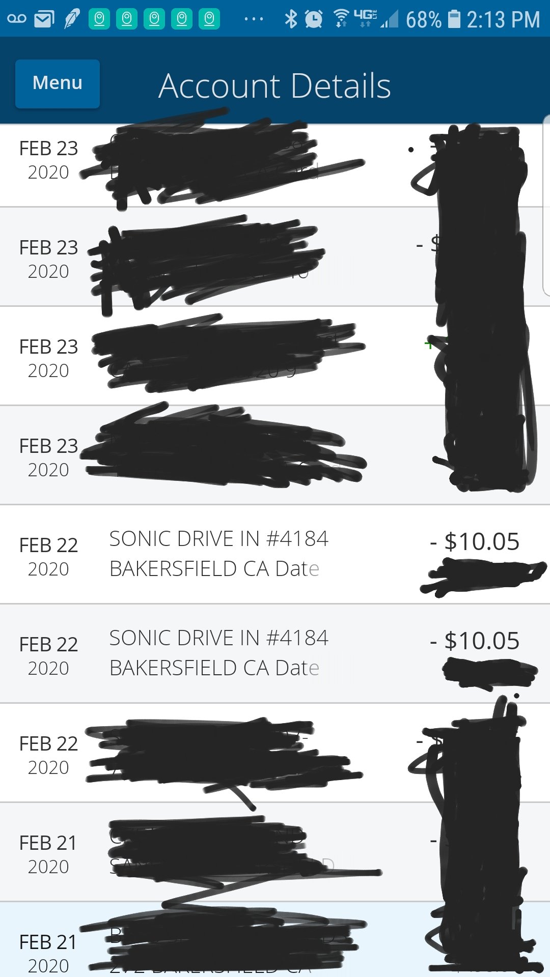Screen dimensions: 550x977
Task: Open the Menu button
Action: pos(58,83)
